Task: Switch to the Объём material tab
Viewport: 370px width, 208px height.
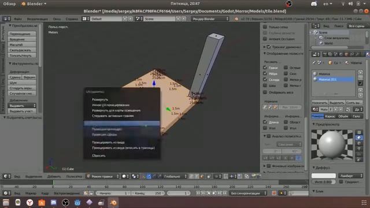Action: click(x=343, y=116)
